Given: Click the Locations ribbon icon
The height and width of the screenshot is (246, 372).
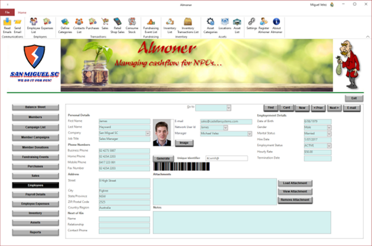Looking at the screenshot, I should [x=225, y=24].
